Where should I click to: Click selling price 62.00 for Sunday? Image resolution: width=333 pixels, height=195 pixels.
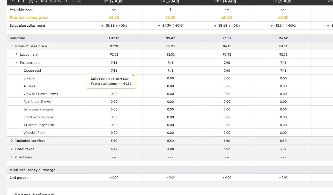click(171, 18)
